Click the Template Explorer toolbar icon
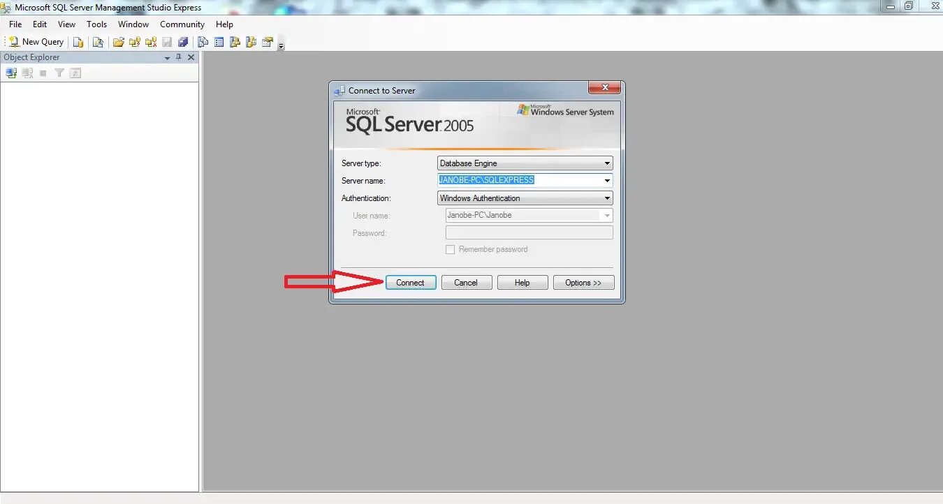This screenshot has height=504, width=943. [251, 42]
